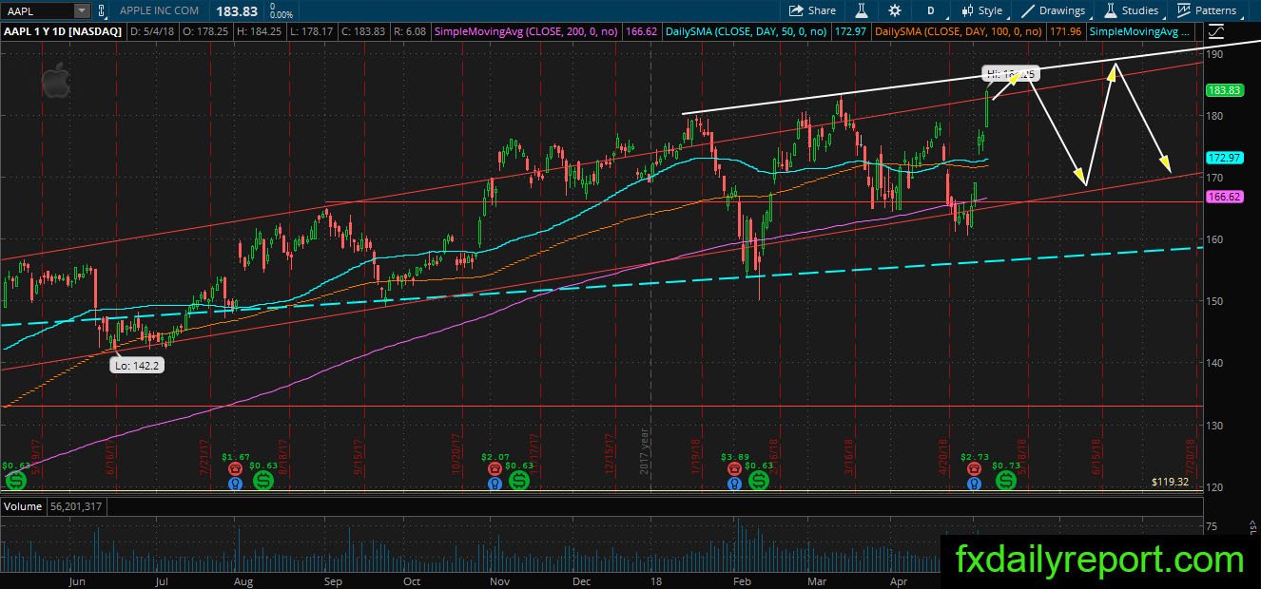Click the truncated SimpleMovingAvg study label
This screenshot has width=1261, height=589.
tap(1139, 31)
